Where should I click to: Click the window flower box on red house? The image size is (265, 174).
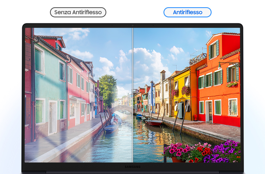[x=232, y=84]
